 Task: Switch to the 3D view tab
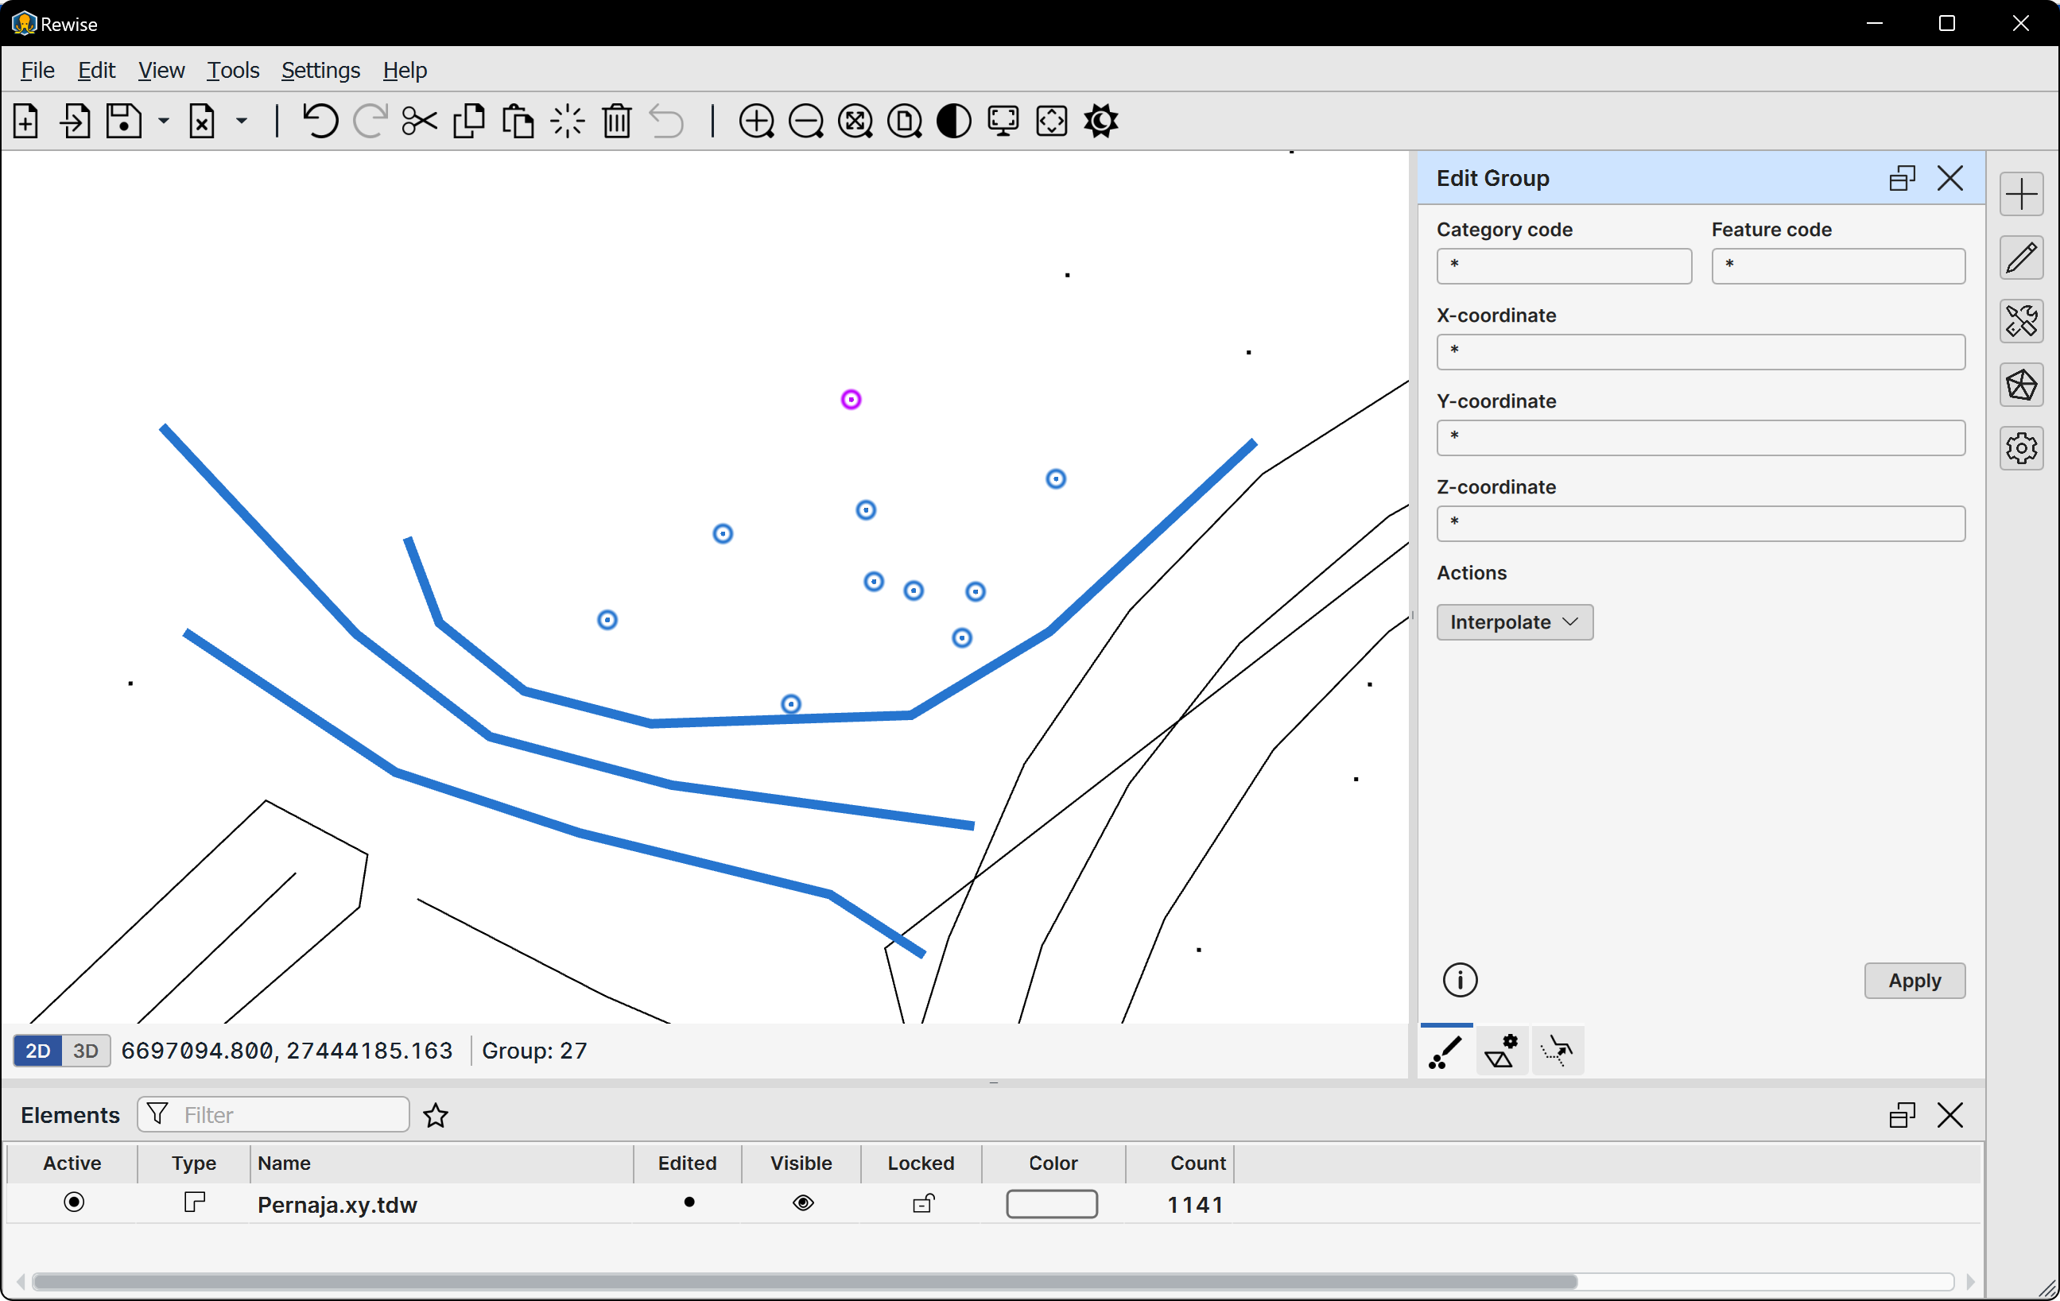tap(86, 1051)
